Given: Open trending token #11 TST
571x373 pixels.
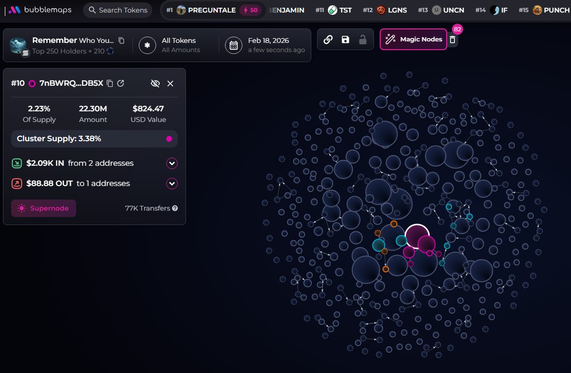Looking at the screenshot, I should click(333, 10).
